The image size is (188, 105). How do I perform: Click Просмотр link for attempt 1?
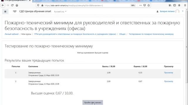(x=168, y=73)
